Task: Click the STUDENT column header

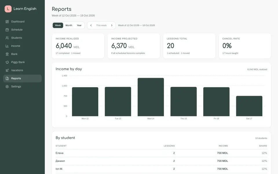Action: click(61, 146)
